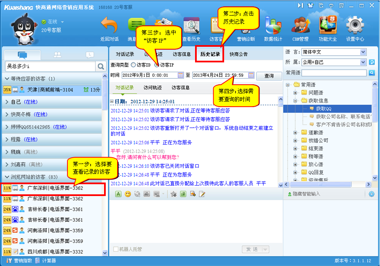Open the 语言 简体中文 dropdown
The width and height of the screenshot is (380, 266).
tap(363, 52)
